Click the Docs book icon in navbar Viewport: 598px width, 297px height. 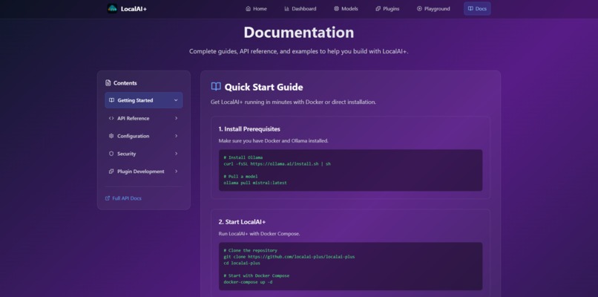click(x=470, y=8)
